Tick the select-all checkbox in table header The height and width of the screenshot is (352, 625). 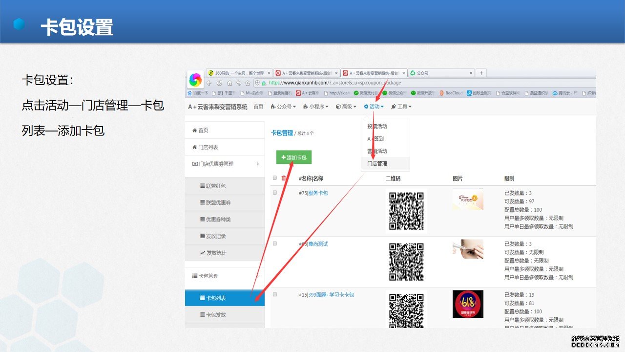(x=275, y=178)
